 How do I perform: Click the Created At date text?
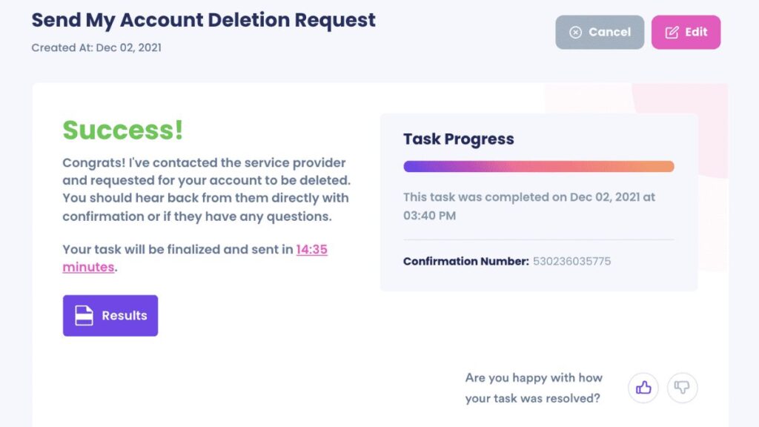(x=96, y=48)
